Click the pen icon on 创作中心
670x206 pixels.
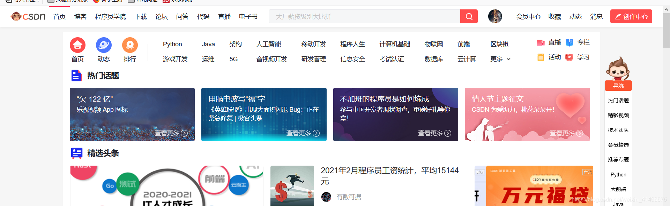pyautogui.click(x=618, y=17)
